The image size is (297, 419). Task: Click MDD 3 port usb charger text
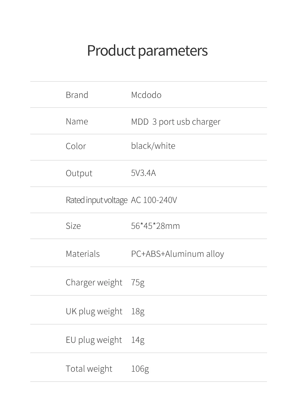pyautogui.click(x=176, y=122)
